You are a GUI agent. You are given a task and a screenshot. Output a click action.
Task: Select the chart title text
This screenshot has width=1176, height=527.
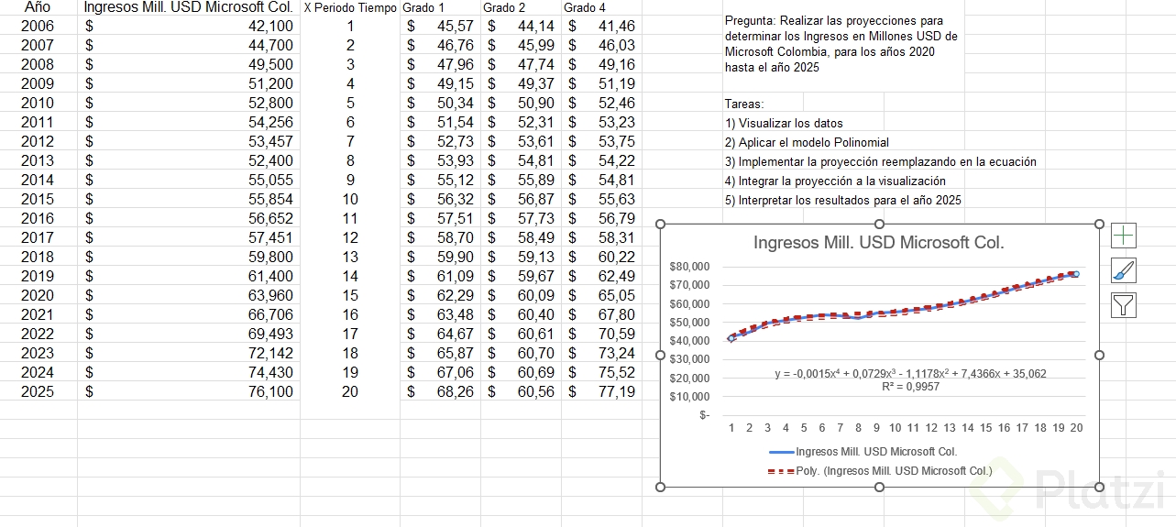(x=879, y=243)
